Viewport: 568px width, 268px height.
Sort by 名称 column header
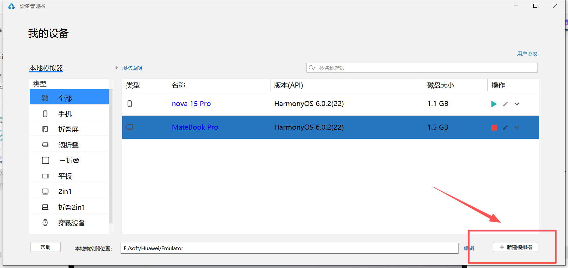click(219, 85)
